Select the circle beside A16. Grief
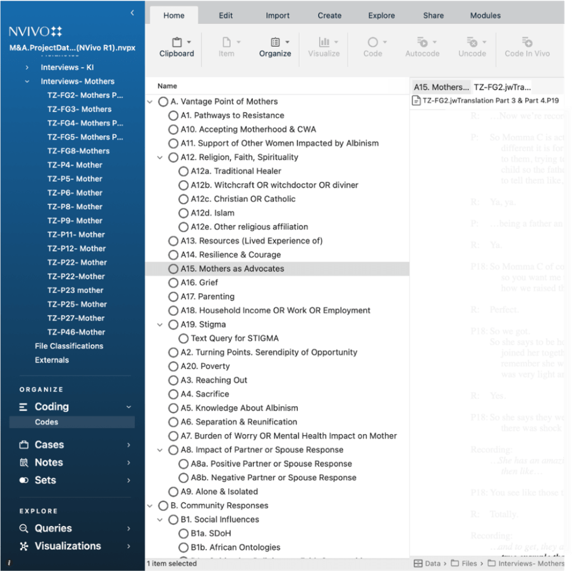Screen dimensions: 572x571 pos(173,283)
